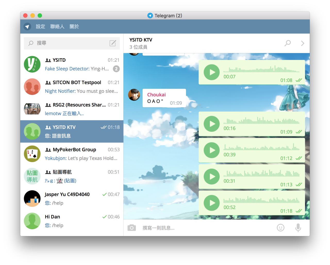
Task: Seek within the 00:39 voice waveform
Action: click(x=261, y=147)
